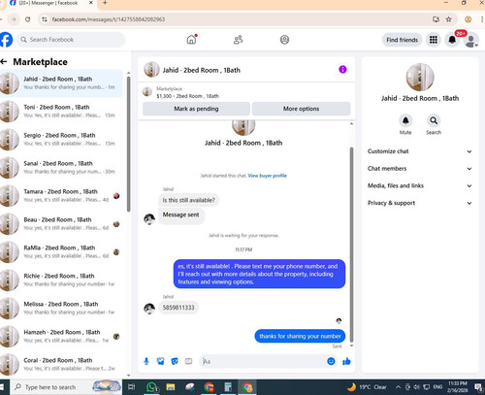Viewport: 485px width, 395px height.
Task: Open Calculator from taskbar
Action: tap(228, 387)
